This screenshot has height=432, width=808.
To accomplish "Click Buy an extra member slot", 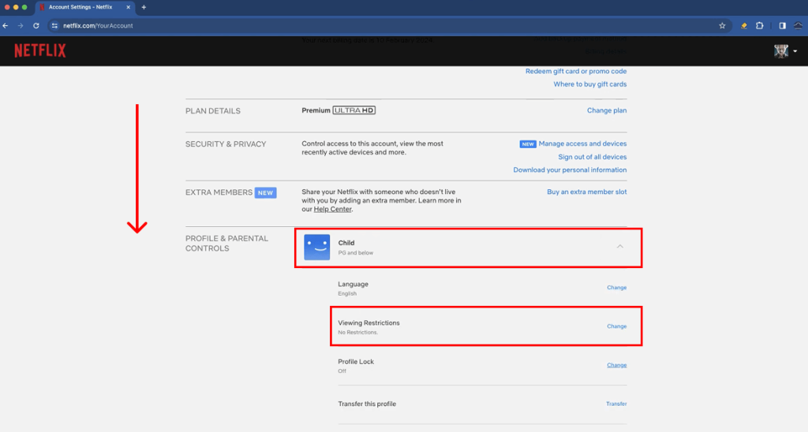I will coord(586,192).
